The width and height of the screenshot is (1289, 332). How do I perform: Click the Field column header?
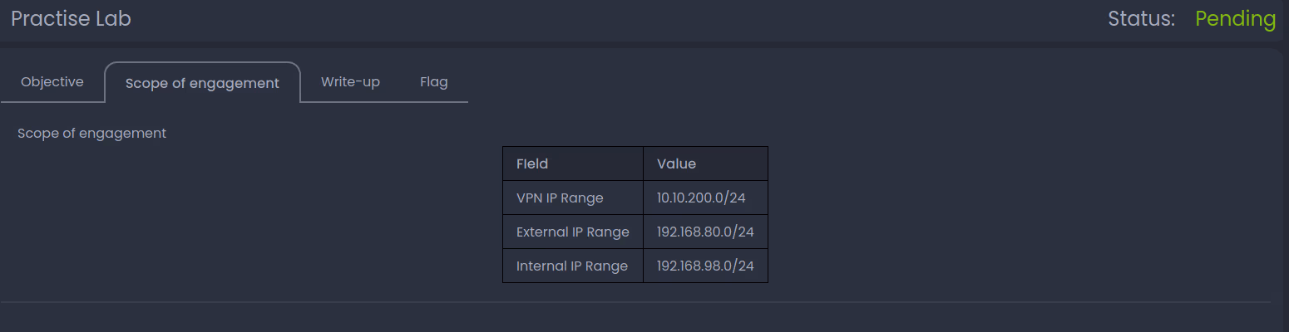[x=532, y=164]
